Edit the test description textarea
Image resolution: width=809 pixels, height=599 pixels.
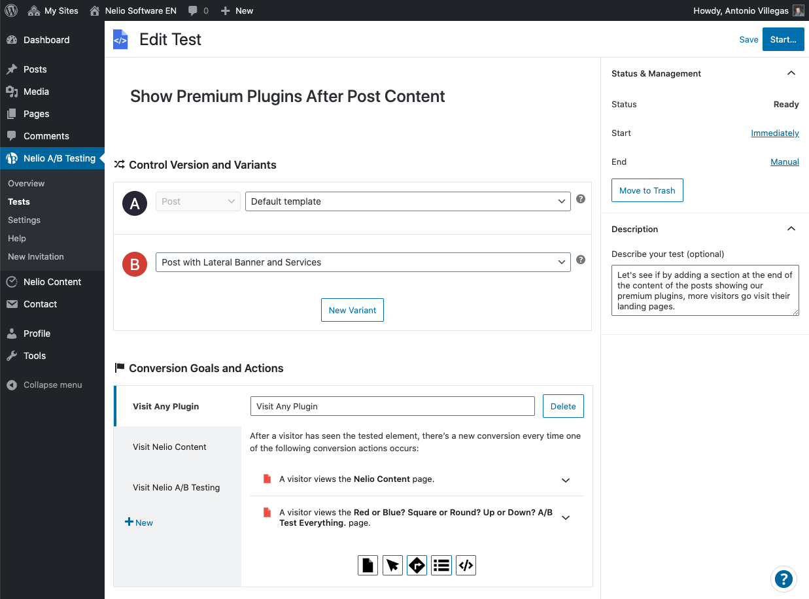point(705,290)
